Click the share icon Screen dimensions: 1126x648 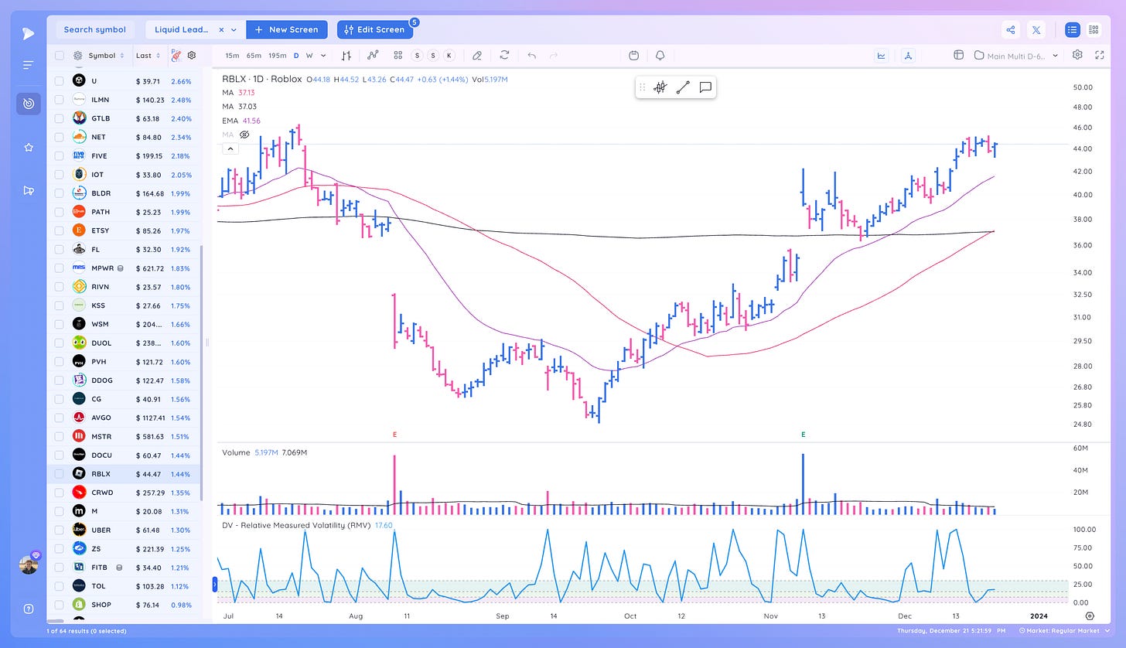click(x=1011, y=29)
